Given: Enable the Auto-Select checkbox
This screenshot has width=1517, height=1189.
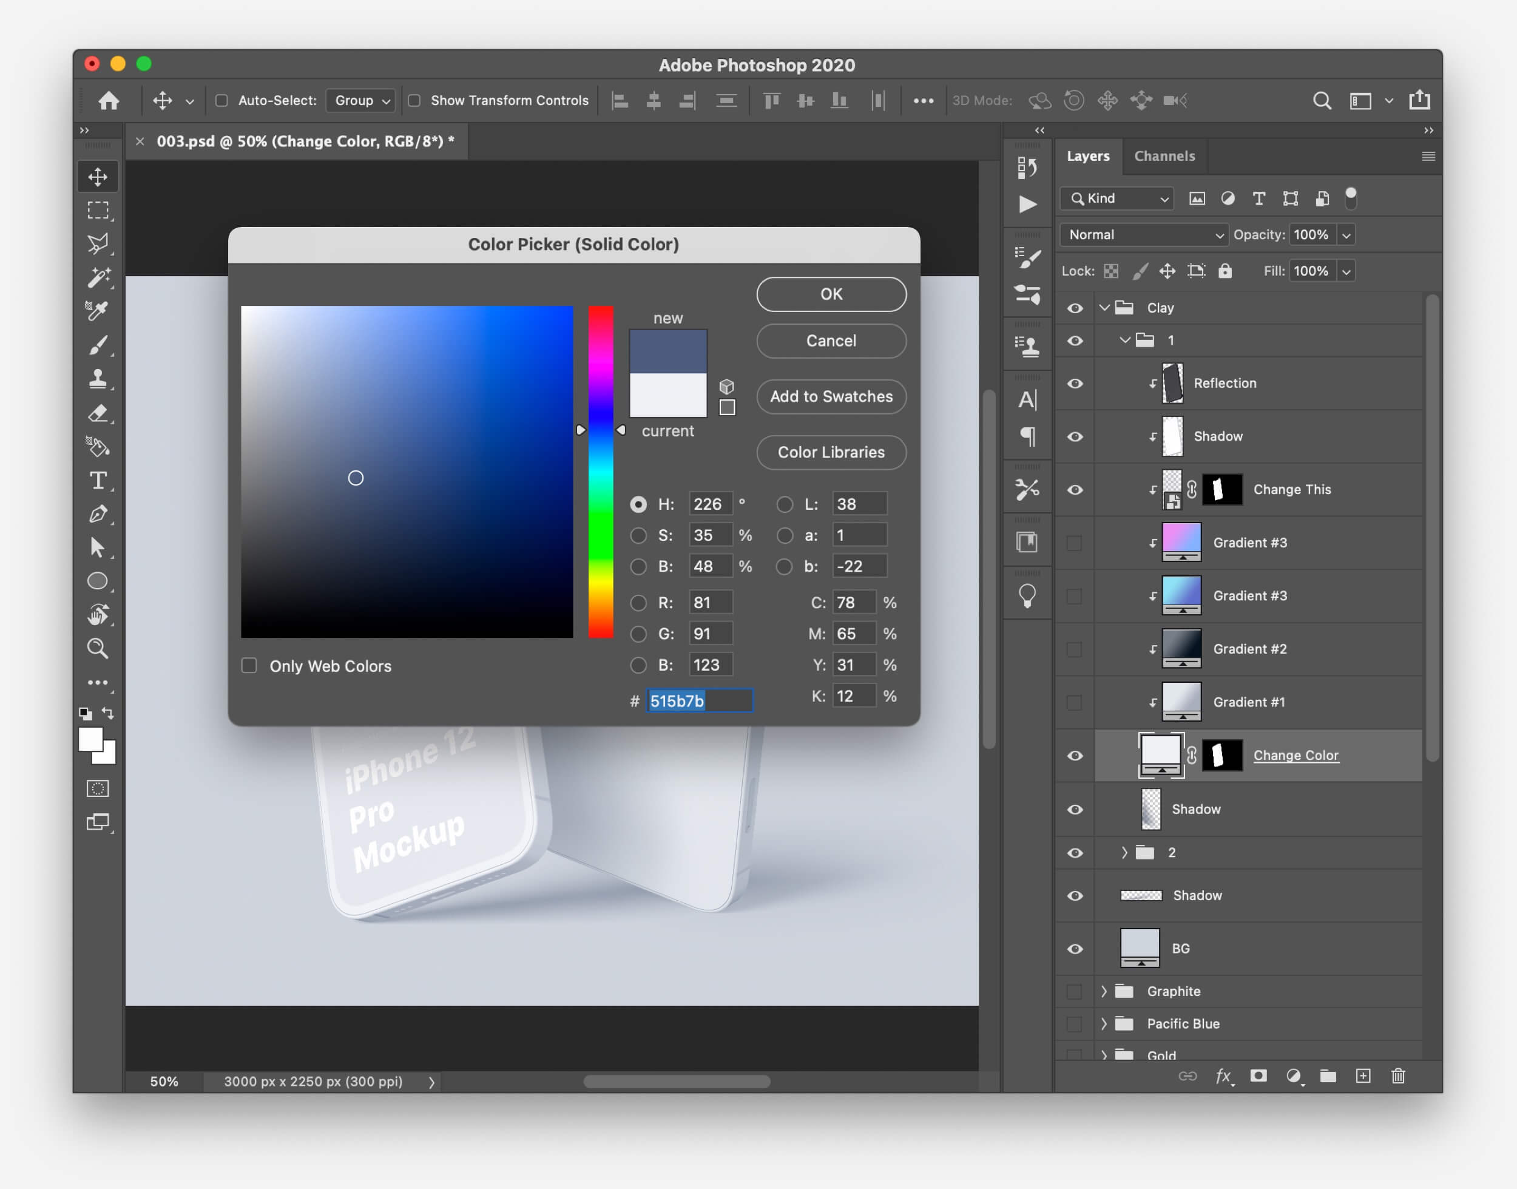Looking at the screenshot, I should coord(222,101).
